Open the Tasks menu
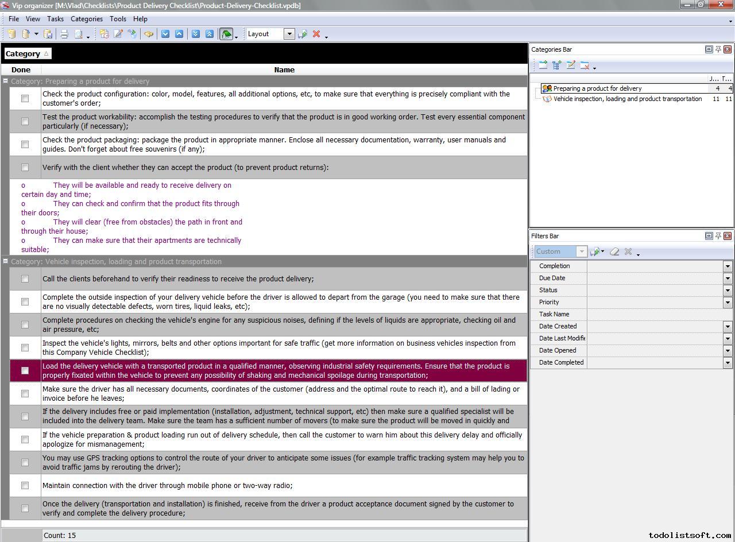Viewport: 735px width, 542px height. [x=55, y=19]
